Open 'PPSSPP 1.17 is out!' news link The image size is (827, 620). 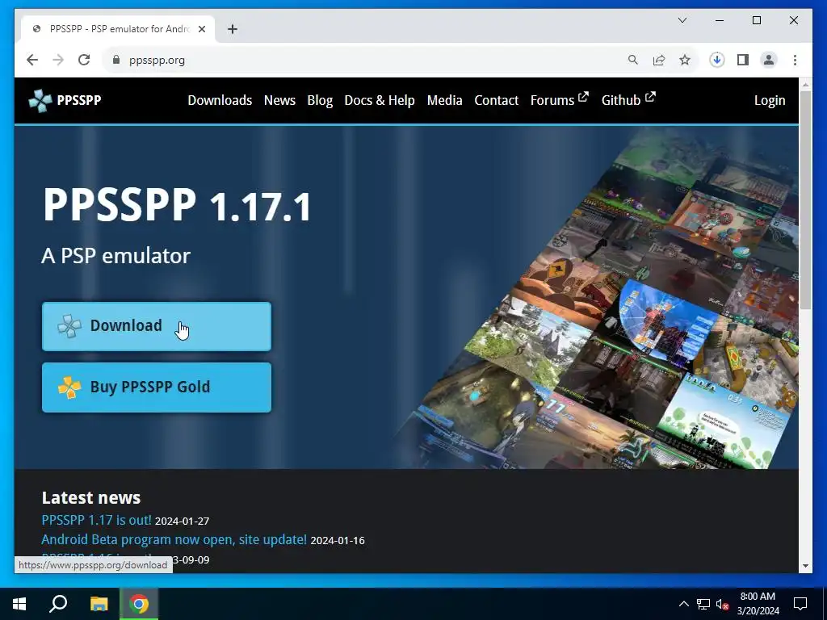click(97, 520)
